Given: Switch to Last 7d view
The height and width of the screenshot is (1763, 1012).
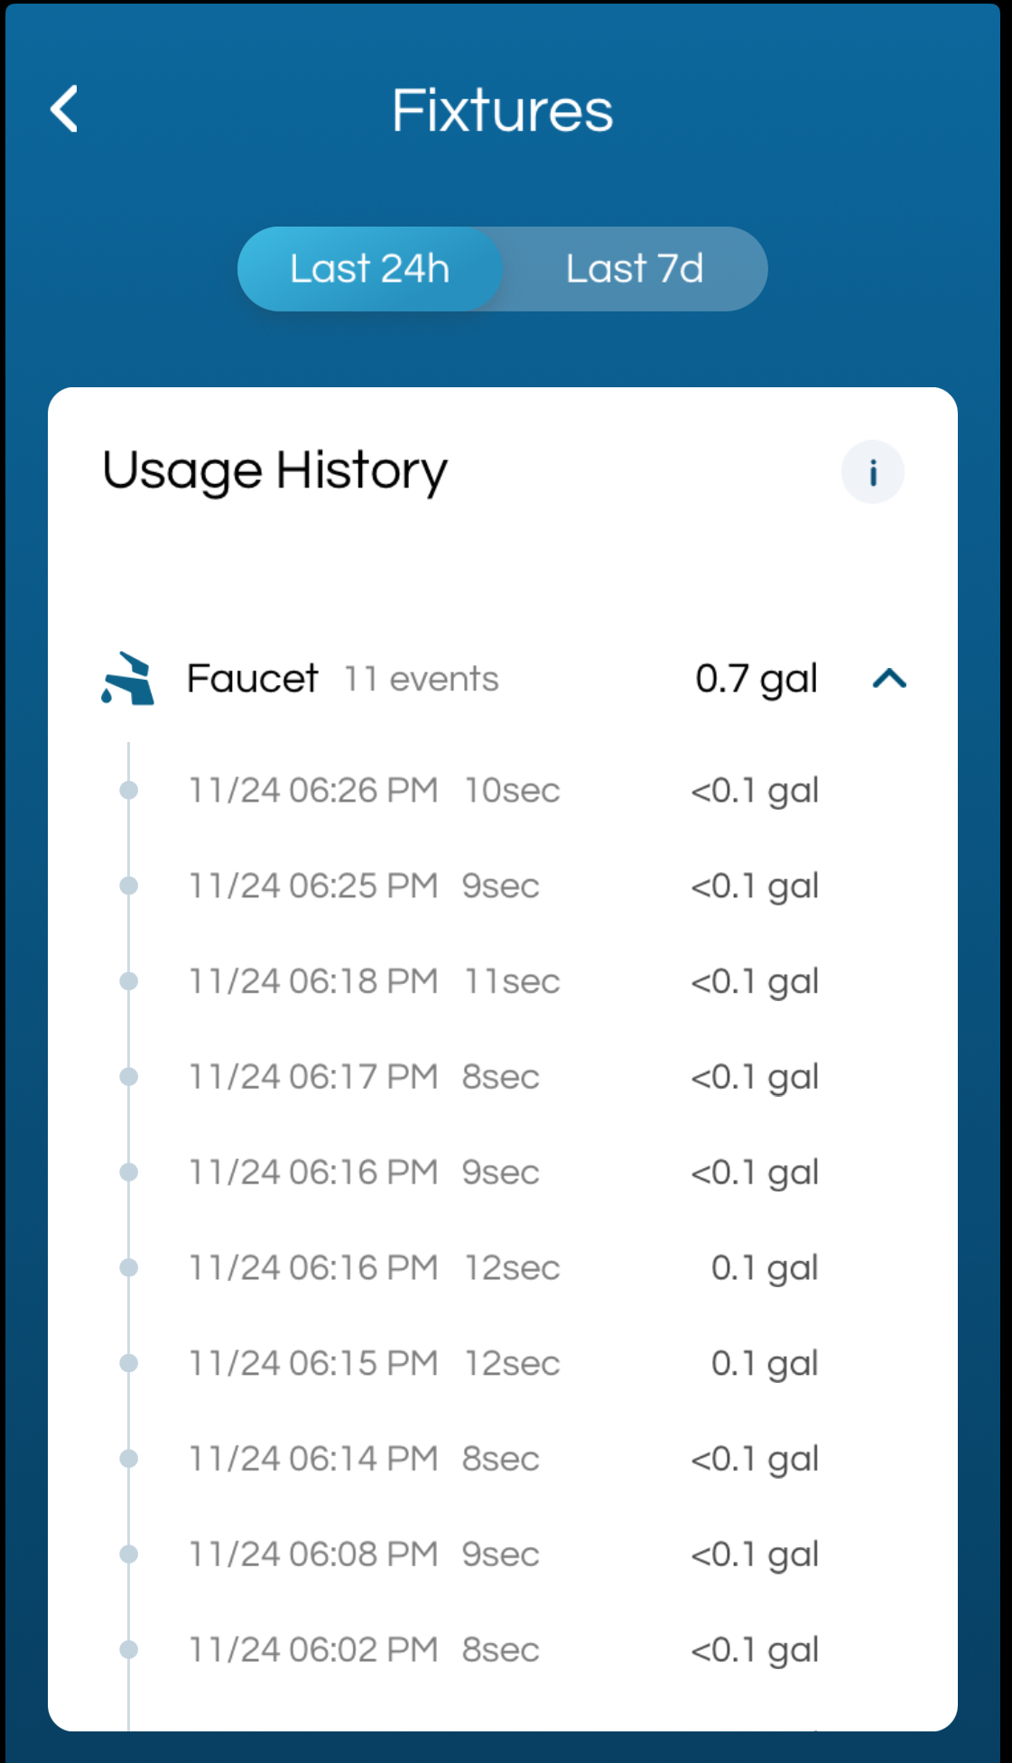Looking at the screenshot, I should [x=635, y=269].
